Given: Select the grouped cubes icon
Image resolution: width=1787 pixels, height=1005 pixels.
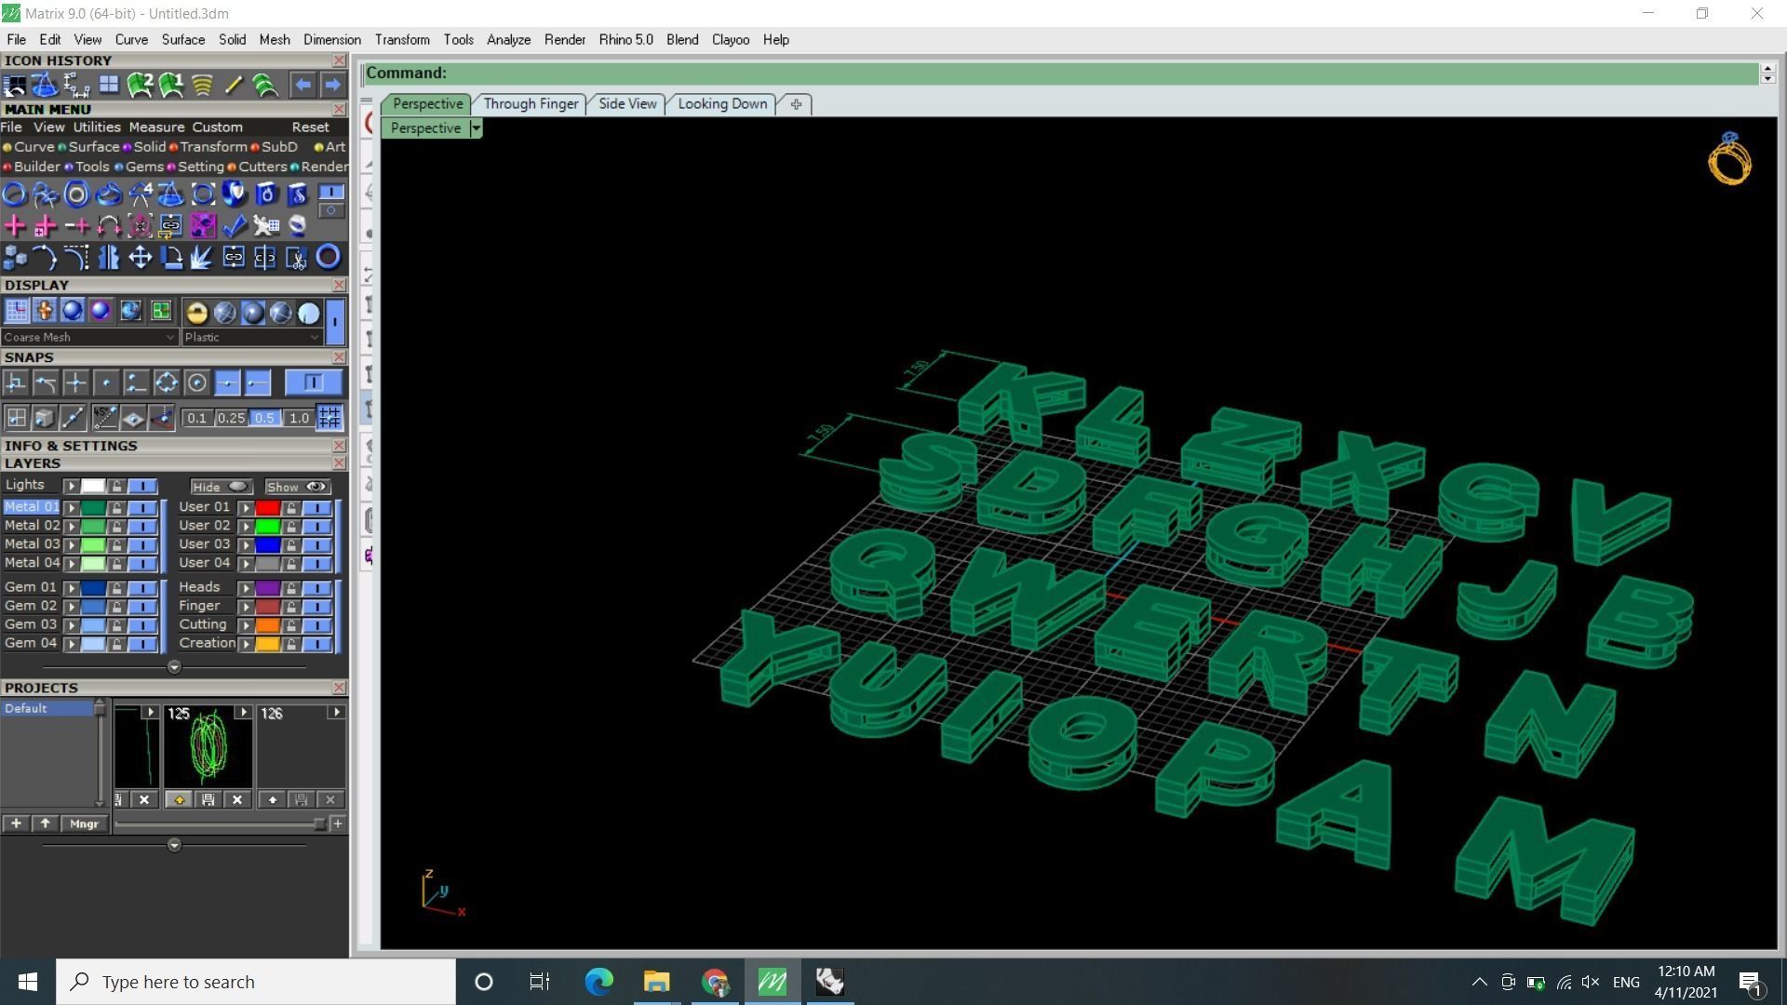Looking at the screenshot, I should [x=14, y=257].
